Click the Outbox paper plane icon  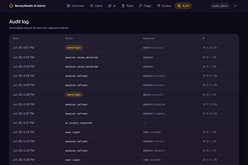click(158, 6)
